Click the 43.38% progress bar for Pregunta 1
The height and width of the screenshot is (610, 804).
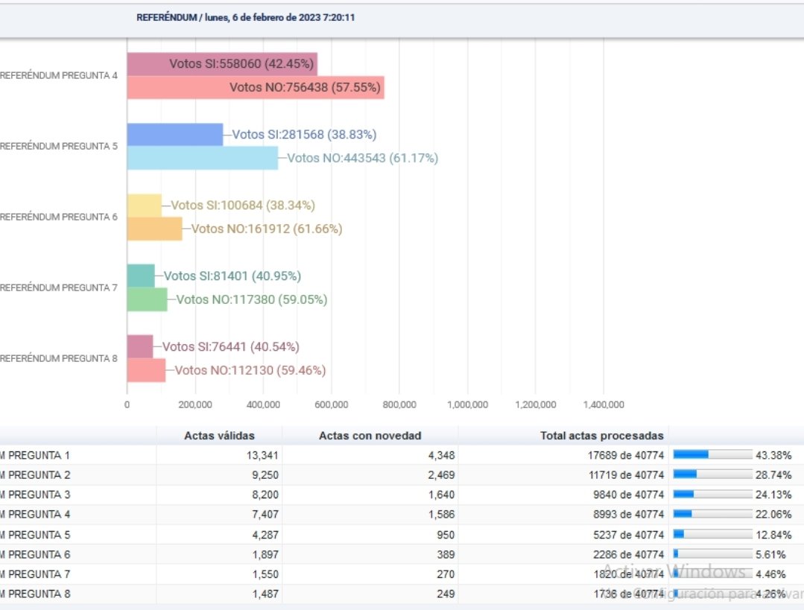tap(713, 454)
